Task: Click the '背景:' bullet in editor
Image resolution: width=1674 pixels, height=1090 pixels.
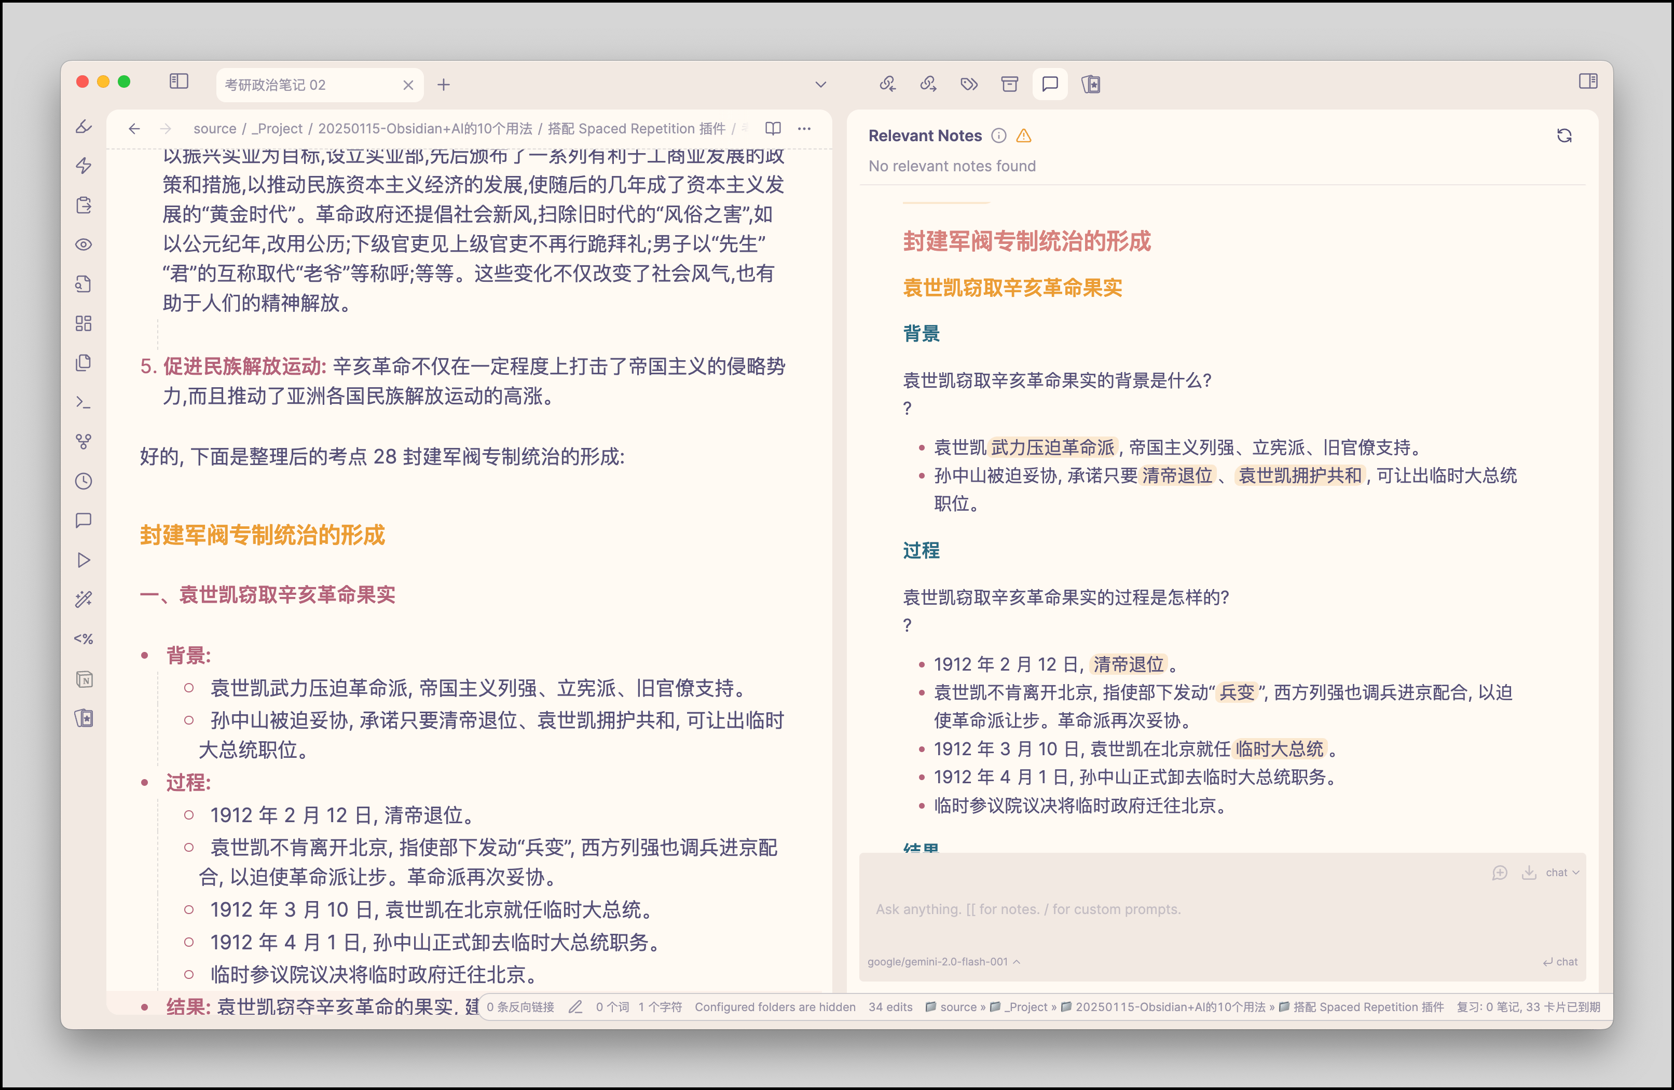Action: coord(188,656)
